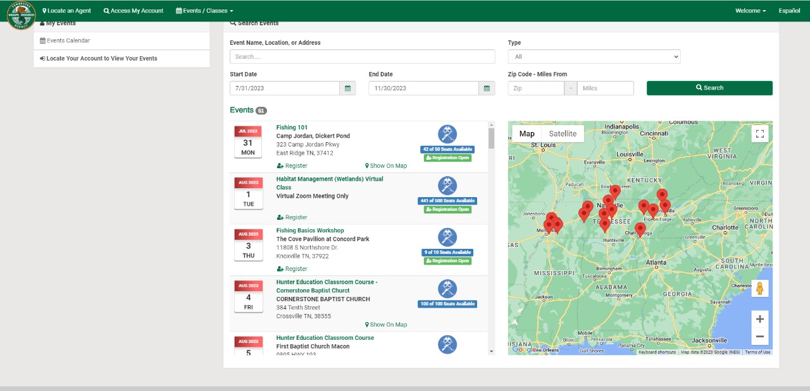810x391 pixels.
Task: Switch language to Español
Action: pyautogui.click(x=789, y=11)
